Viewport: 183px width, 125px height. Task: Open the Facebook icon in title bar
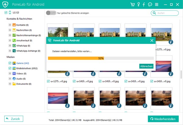tap(144, 5)
